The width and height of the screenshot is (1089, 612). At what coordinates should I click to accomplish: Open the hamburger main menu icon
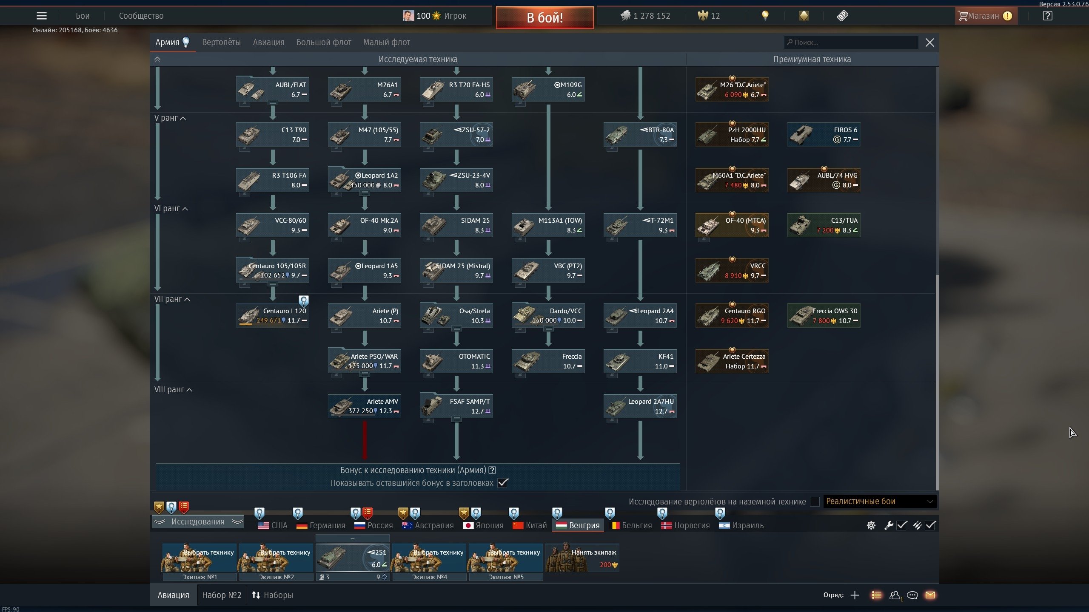click(x=42, y=16)
